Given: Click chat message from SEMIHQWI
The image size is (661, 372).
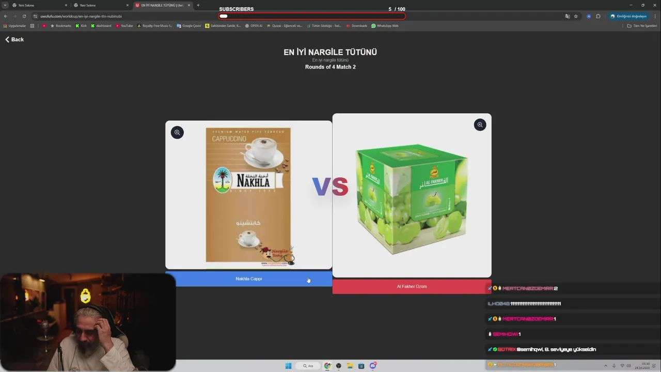Looking at the screenshot, I should 505,334.
